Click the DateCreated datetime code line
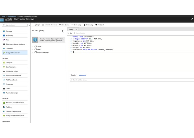 93,50
